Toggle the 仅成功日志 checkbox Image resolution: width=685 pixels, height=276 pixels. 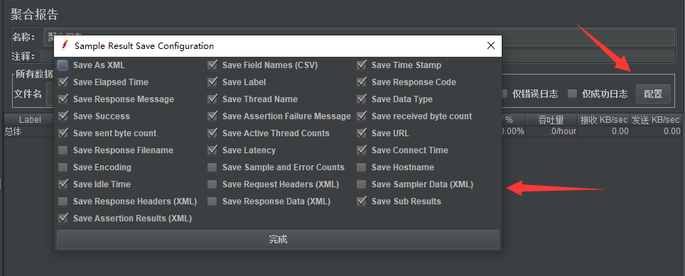(x=572, y=94)
